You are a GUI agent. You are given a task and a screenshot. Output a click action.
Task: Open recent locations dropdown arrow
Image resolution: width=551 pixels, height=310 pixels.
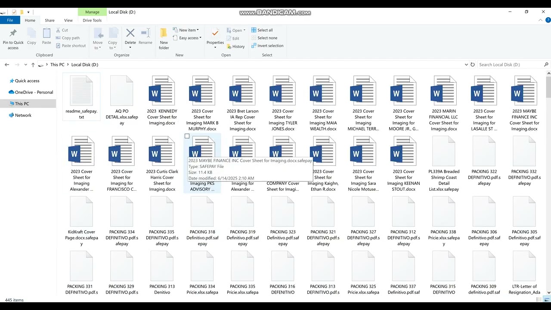26,65
